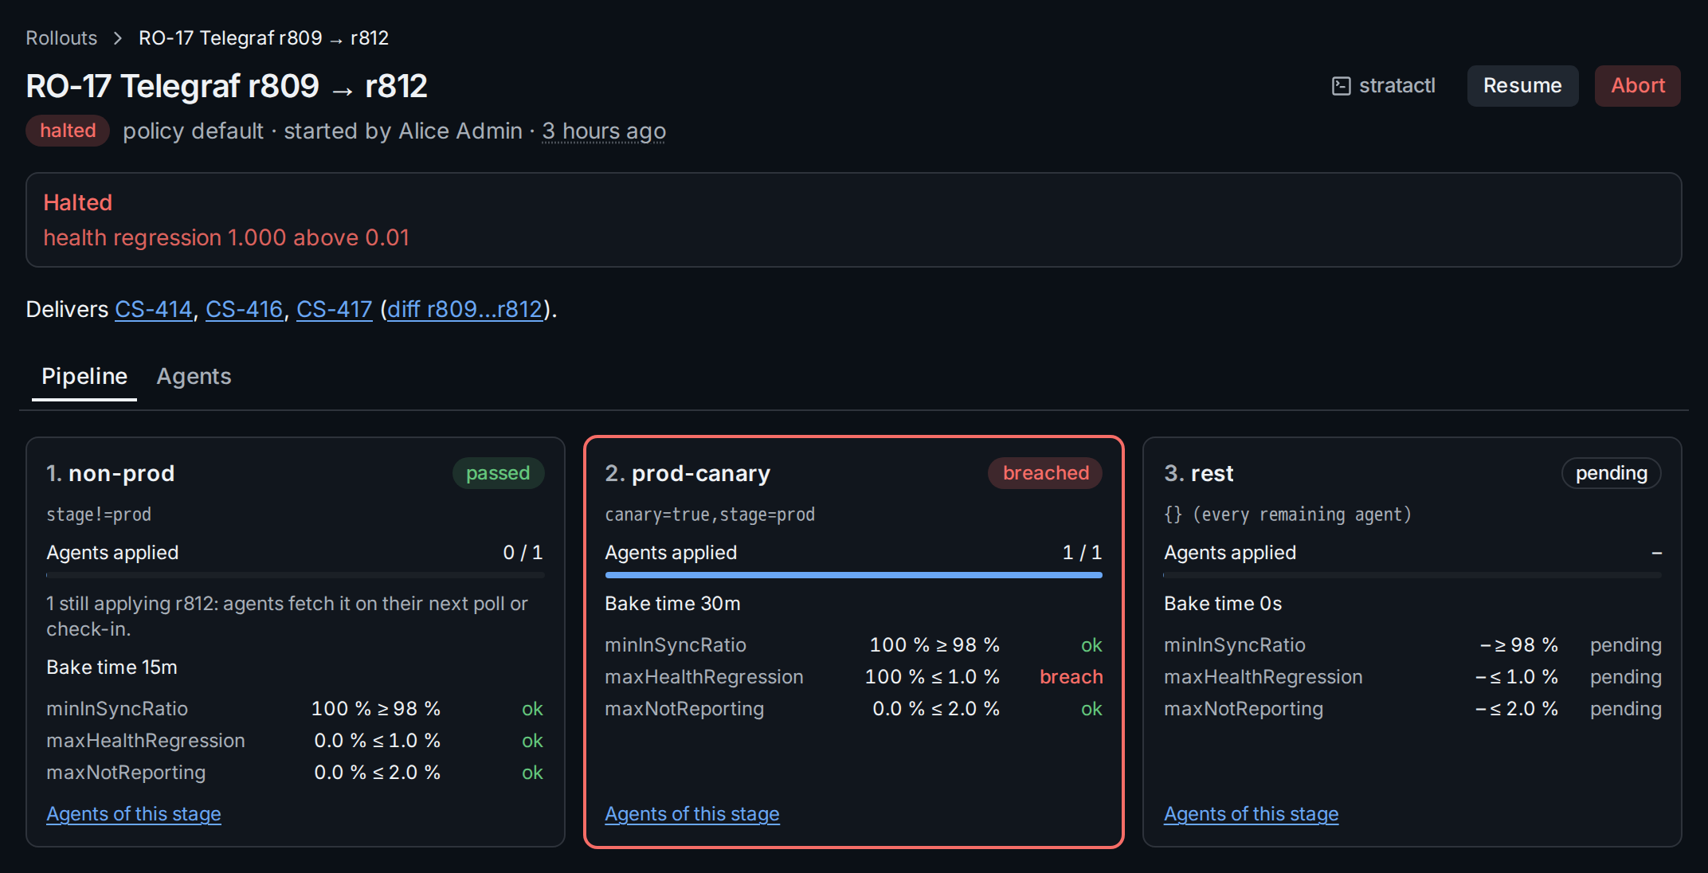Click minInSyncRatio in rest card
This screenshot has width=1708, height=873.
pos(1235,645)
